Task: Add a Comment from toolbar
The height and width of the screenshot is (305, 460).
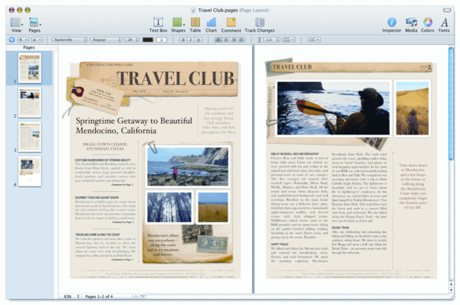Action: (x=231, y=24)
